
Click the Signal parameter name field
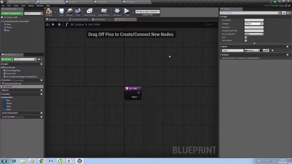pyautogui.click(x=233, y=51)
